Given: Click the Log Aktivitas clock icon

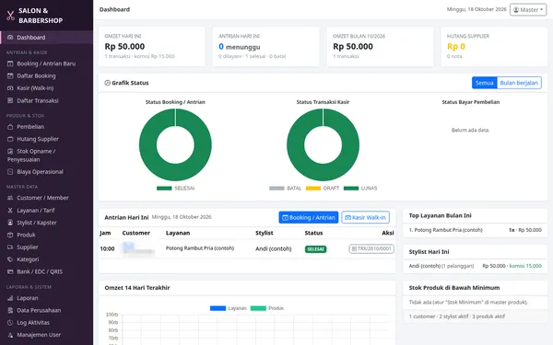Looking at the screenshot, I should coord(10,323).
